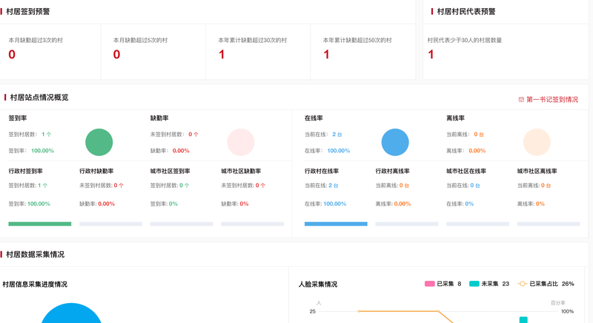
Task: Click the calendar icon beside 第一书记签到情况
Action: (521, 100)
